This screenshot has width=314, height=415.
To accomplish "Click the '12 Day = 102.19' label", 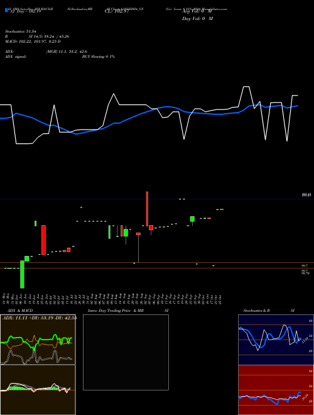I will pyautogui.click(x=25, y=11).
